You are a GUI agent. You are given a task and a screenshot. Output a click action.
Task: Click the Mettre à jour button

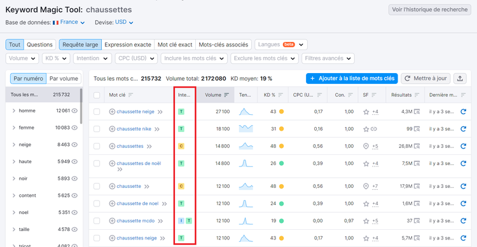[425, 78]
